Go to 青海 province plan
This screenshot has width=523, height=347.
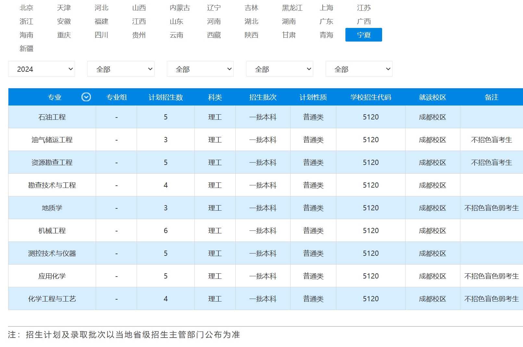(x=327, y=35)
